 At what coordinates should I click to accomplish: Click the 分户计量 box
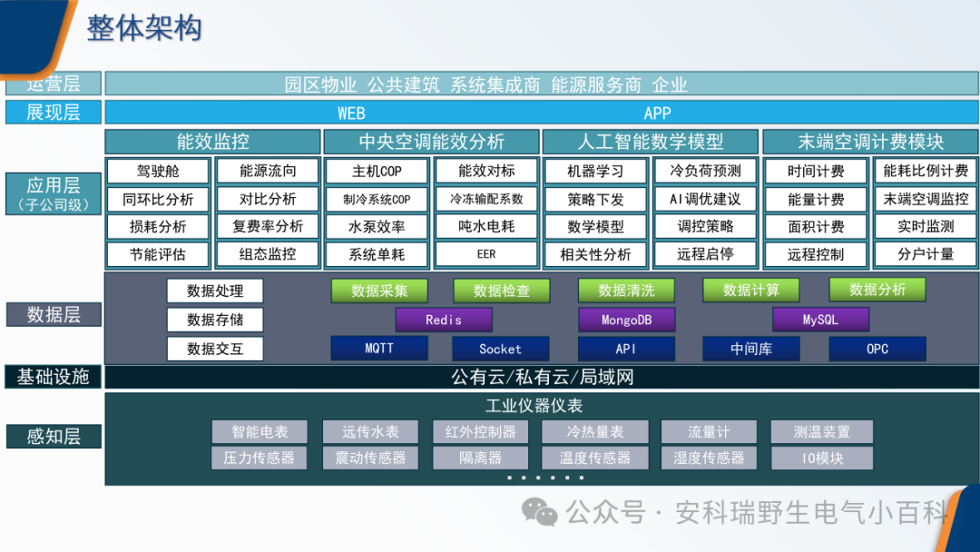tap(926, 254)
